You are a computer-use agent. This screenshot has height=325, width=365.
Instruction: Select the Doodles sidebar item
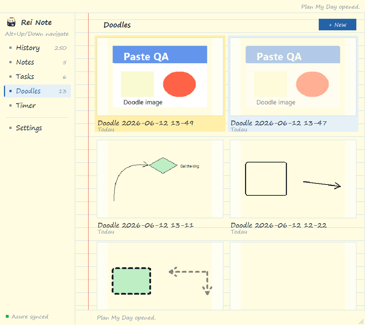click(38, 91)
